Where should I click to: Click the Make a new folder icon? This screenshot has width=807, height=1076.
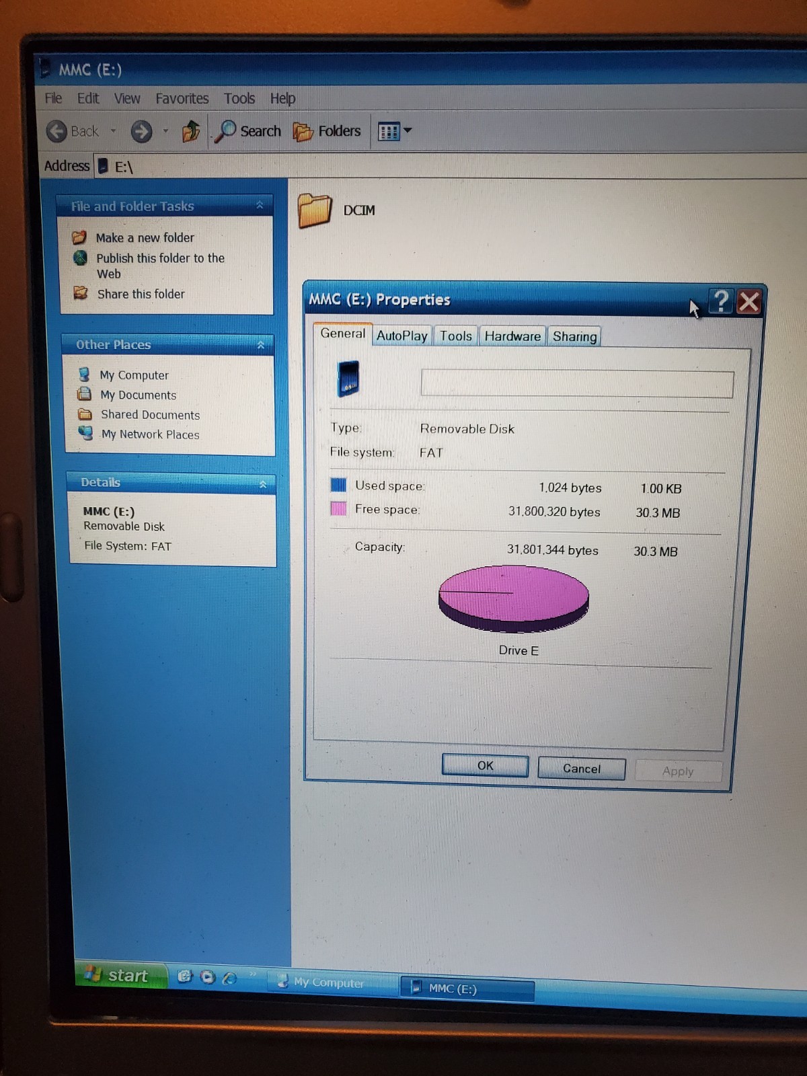[x=79, y=237]
